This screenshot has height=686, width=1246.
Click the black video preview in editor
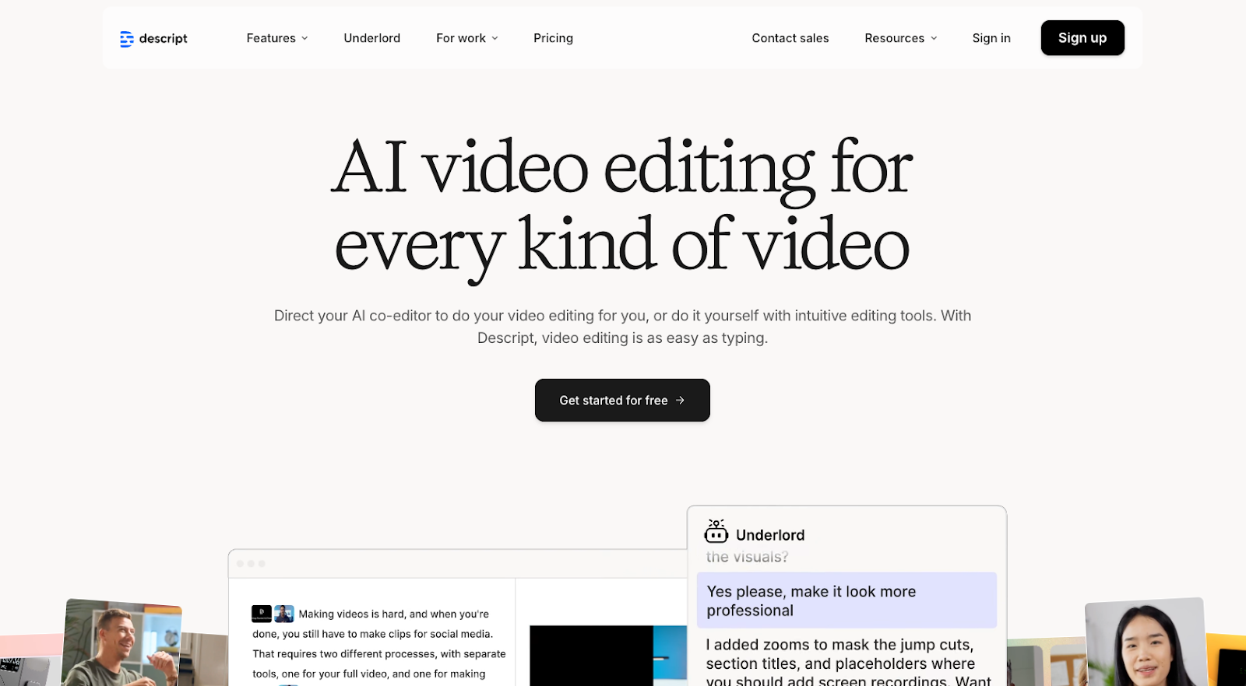(591, 656)
